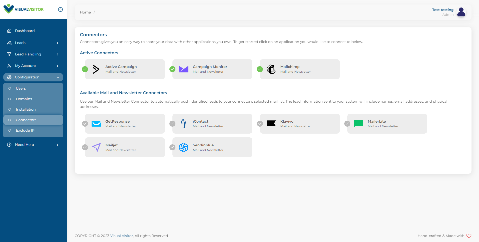This screenshot has width=479, height=242.
Task: Toggle the GetResponse gray checkmark
Action: pyautogui.click(x=85, y=124)
